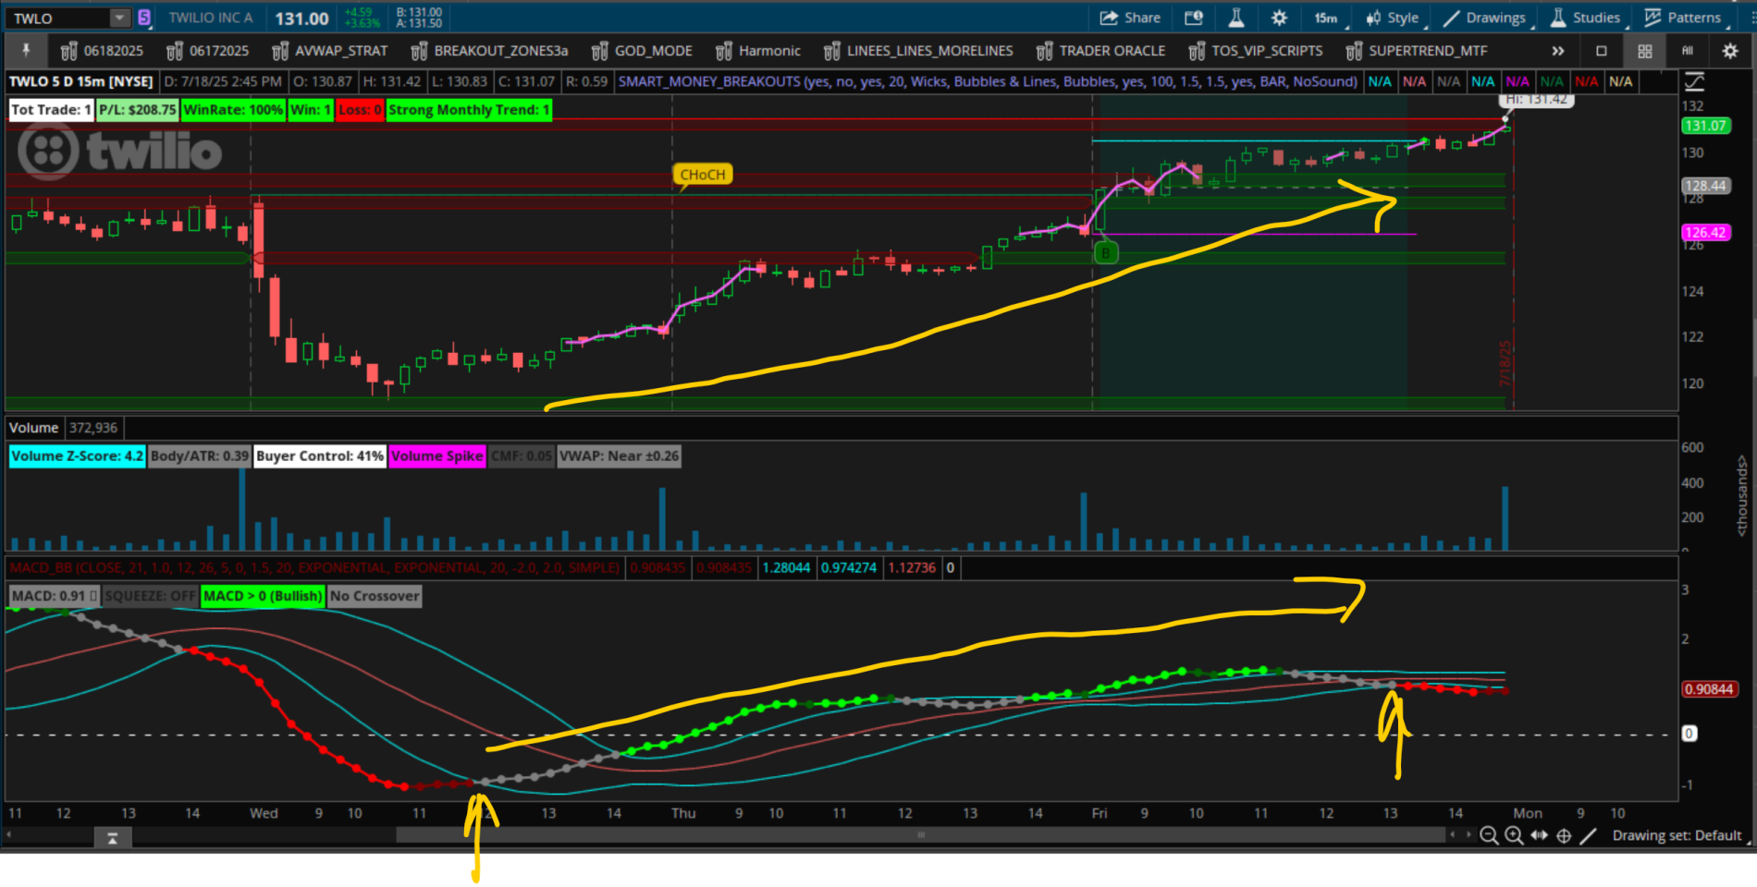Load the TRADER ORACLE study set
The height and width of the screenshot is (887, 1757).
1101,51
